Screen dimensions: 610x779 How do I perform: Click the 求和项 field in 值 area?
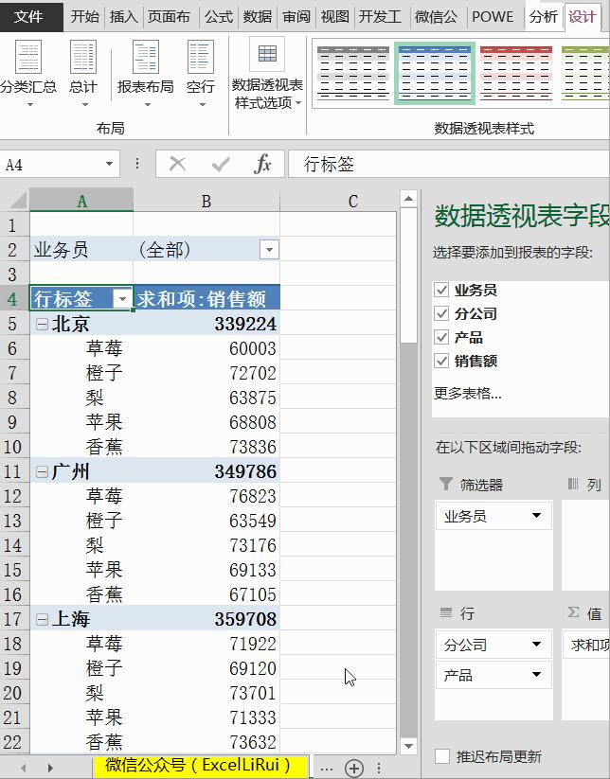[587, 645]
